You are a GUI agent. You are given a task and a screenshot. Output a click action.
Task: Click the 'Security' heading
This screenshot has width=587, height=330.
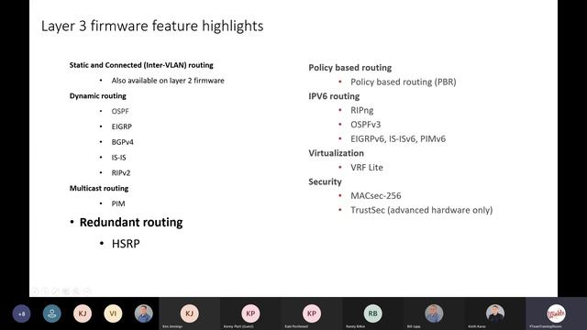click(325, 181)
